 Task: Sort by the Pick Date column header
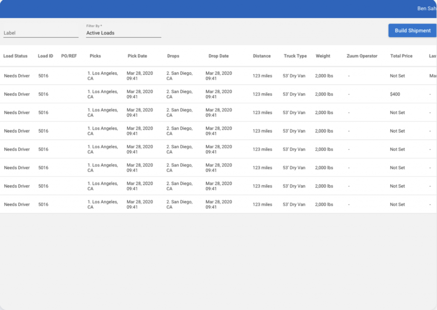137,56
